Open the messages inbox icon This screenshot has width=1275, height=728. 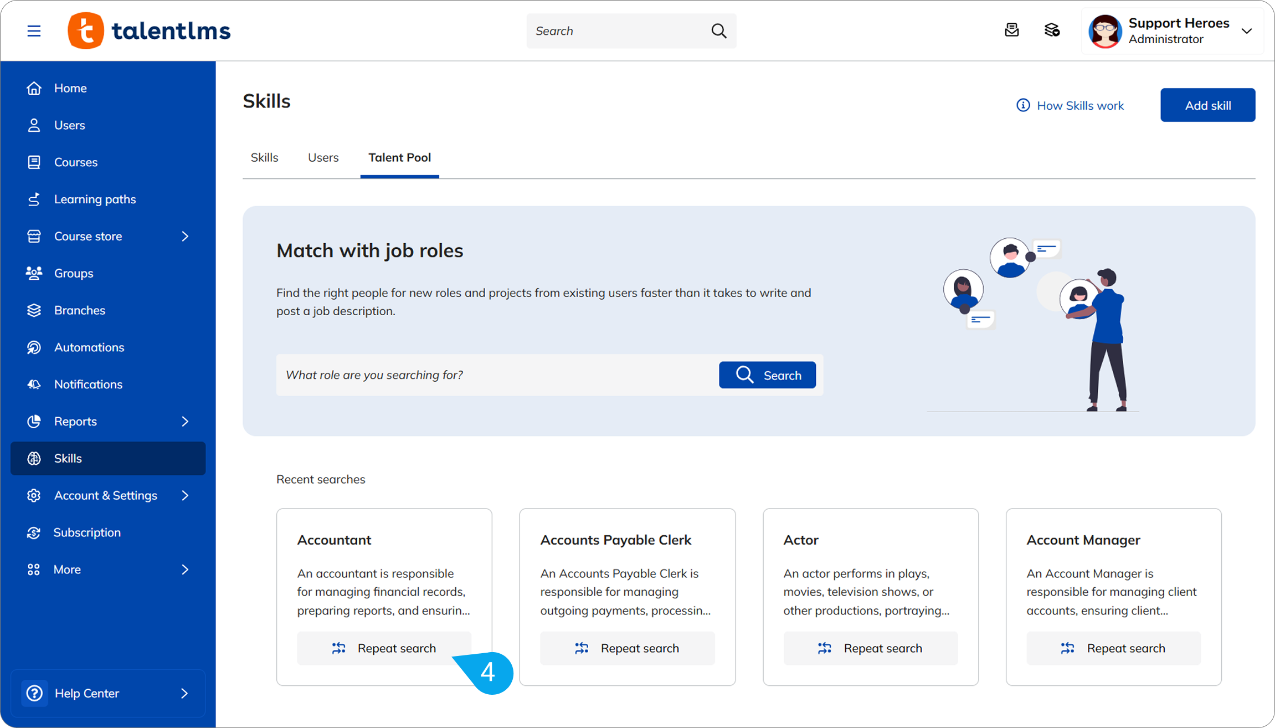pos(1011,30)
